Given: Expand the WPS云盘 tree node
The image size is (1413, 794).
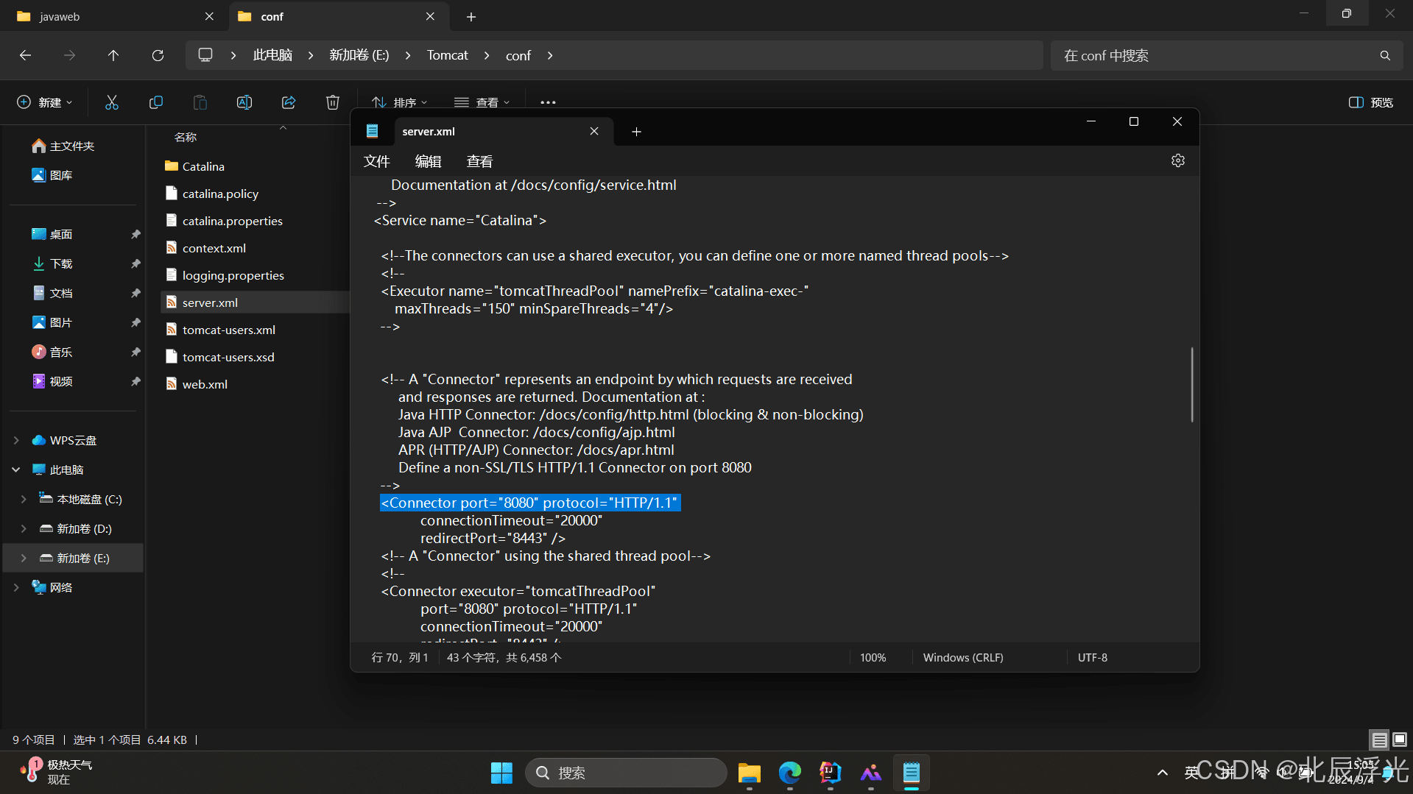Looking at the screenshot, I should (16, 440).
